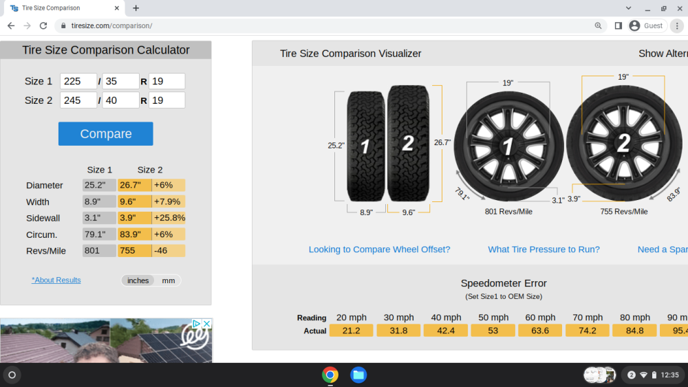Open Looking to Compare Wheel Offset link
Image resolution: width=688 pixels, height=387 pixels.
click(380, 250)
